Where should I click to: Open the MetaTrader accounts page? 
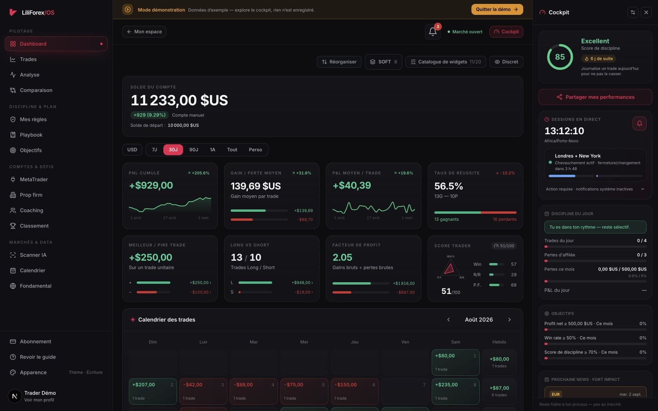tap(56, 179)
